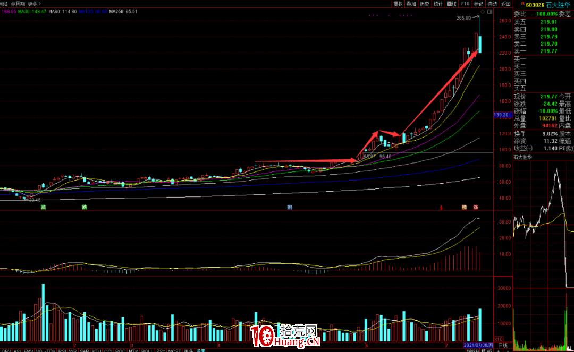Switch indicator to WR tab
574x352 pixels.
tap(73, 350)
